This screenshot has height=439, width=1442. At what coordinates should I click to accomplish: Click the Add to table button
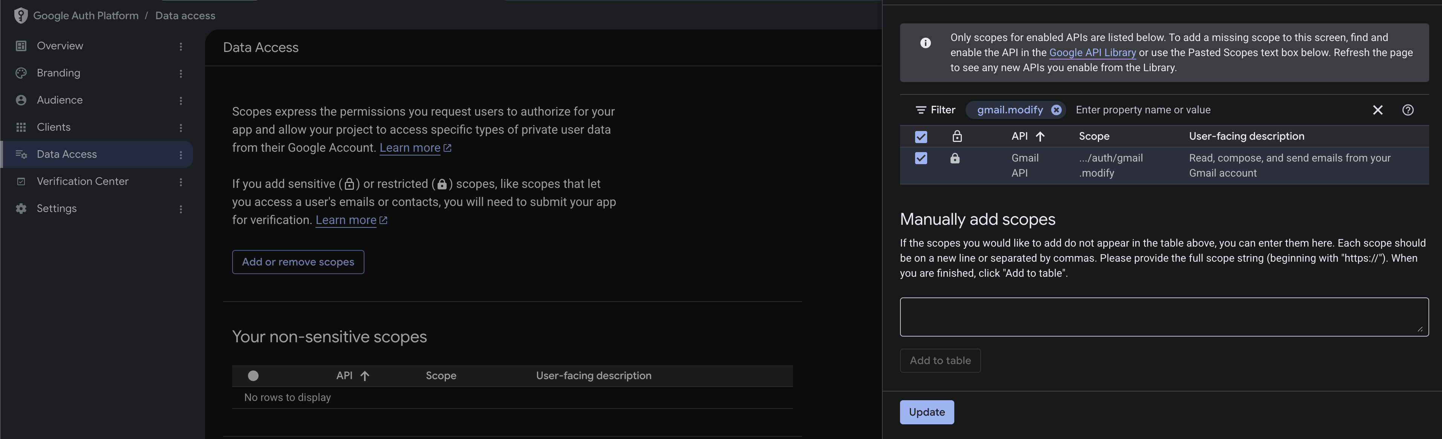(940, 361)
